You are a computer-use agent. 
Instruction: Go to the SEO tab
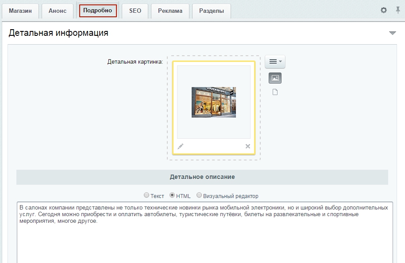tap(135, 11)
